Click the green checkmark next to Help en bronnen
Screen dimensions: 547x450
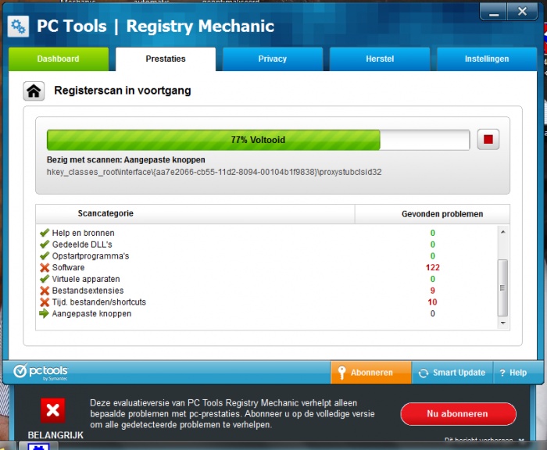click(x=45, y=233)
